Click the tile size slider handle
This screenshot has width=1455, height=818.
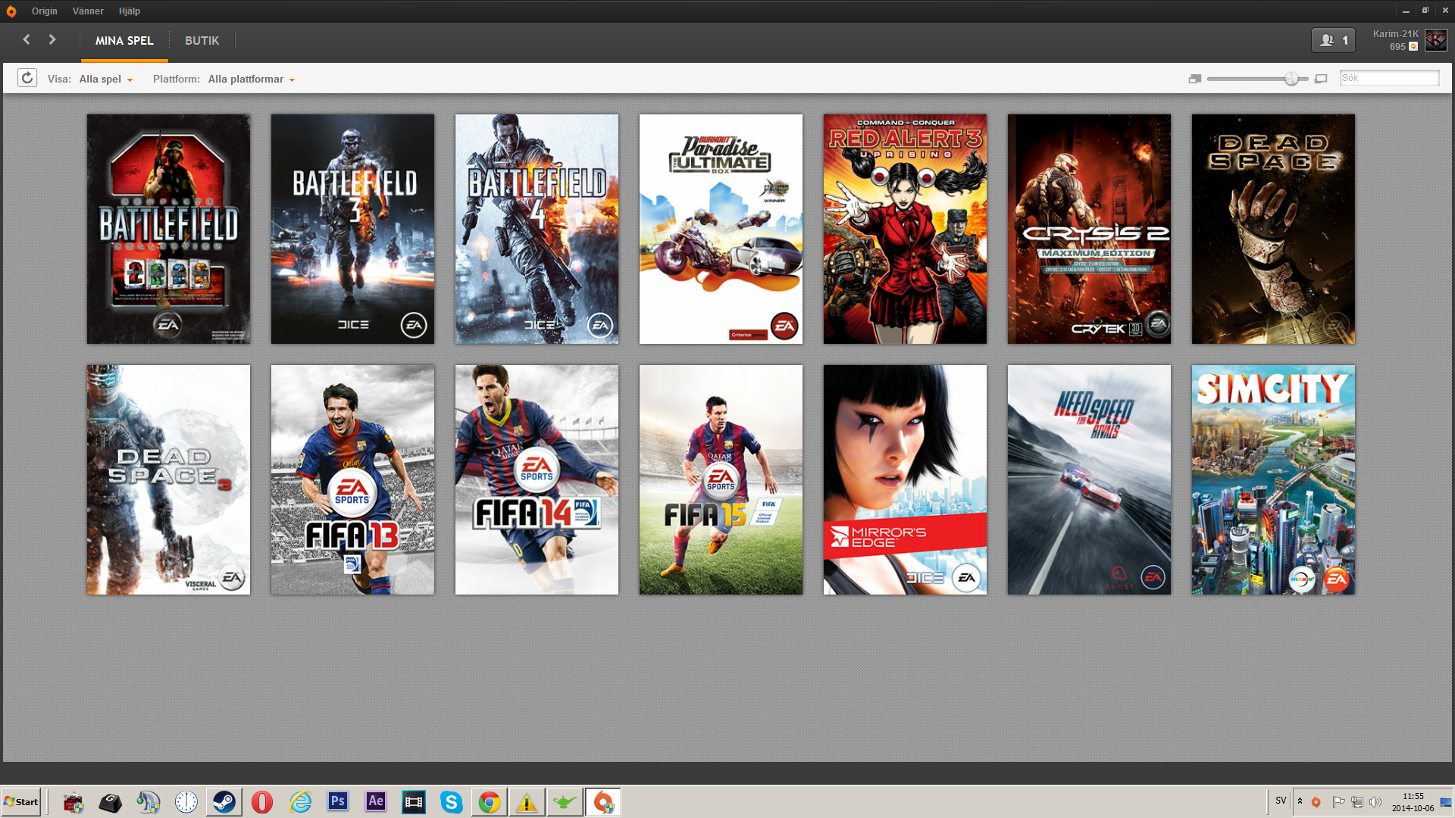1291,79
